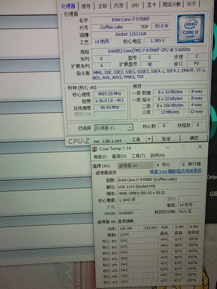Open the 关于 tab in CPU-Z
The height and width of the screenshot is (289, 217).
point(191,4)
